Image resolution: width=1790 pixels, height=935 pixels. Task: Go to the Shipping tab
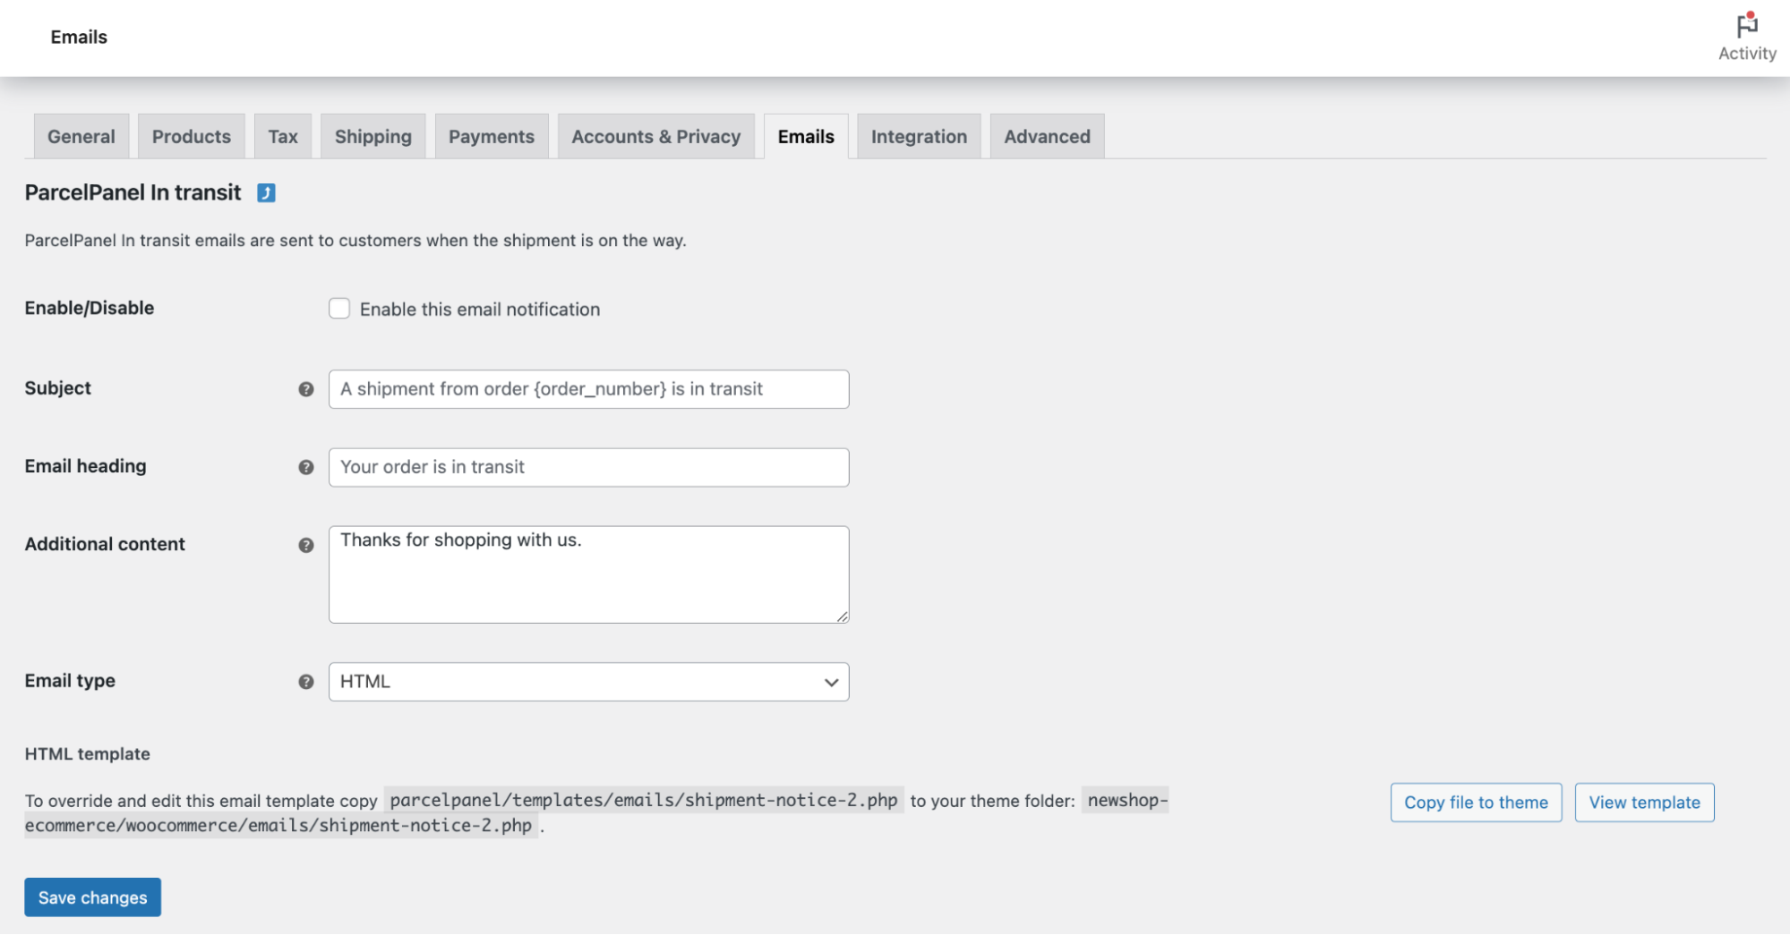(x=373, y=137)
